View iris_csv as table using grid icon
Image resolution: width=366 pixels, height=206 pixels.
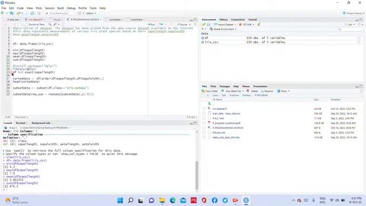359,42
